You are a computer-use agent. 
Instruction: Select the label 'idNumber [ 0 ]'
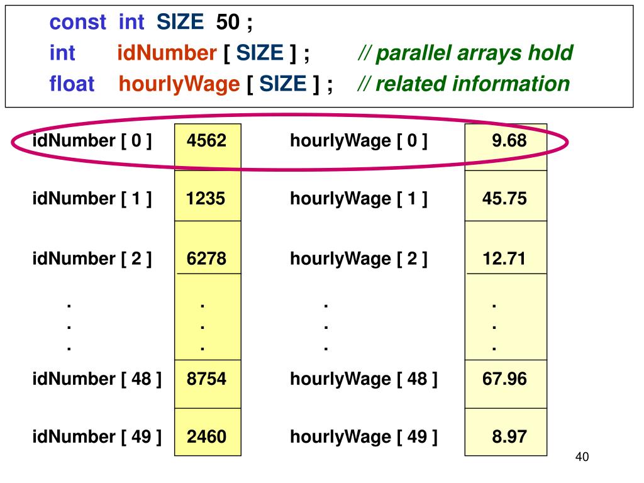[x=92, y=141]
